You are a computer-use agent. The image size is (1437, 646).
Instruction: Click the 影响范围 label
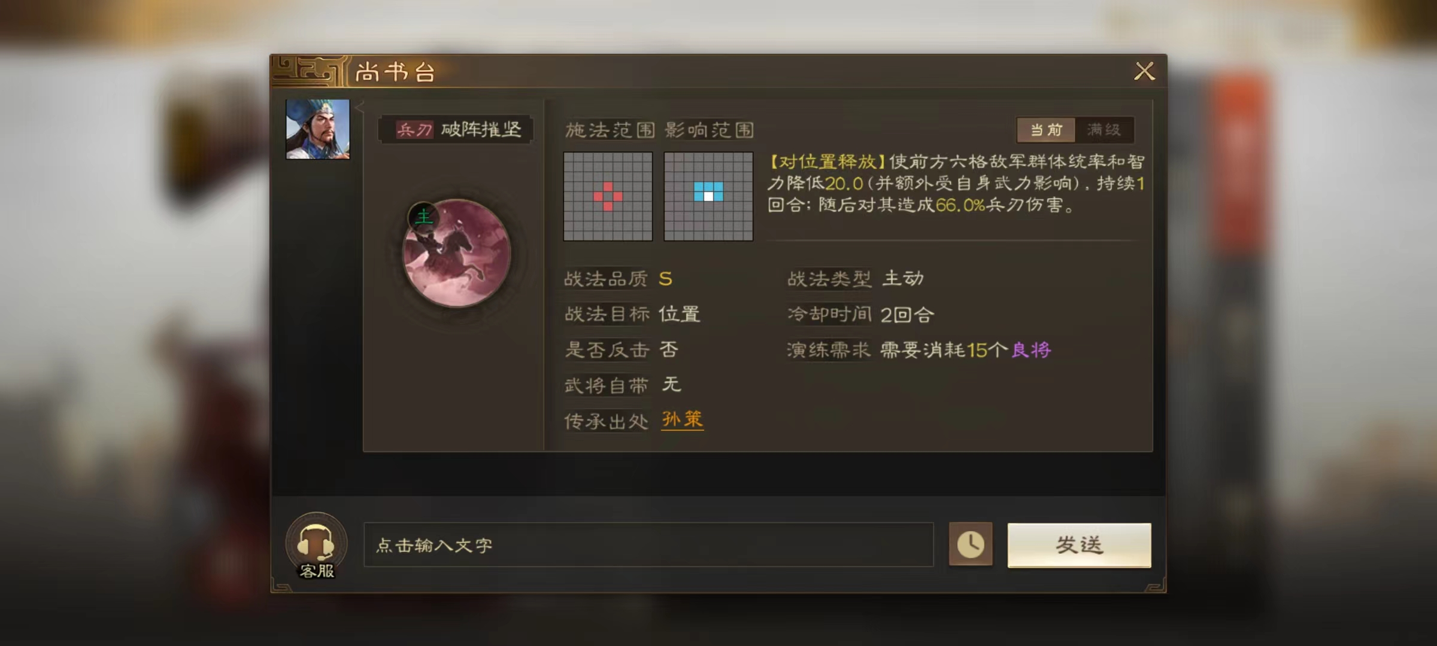pyautogui.click(x=710, y=130)
